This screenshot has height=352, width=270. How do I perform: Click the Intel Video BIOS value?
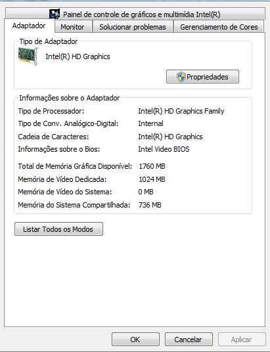[164, 149]
